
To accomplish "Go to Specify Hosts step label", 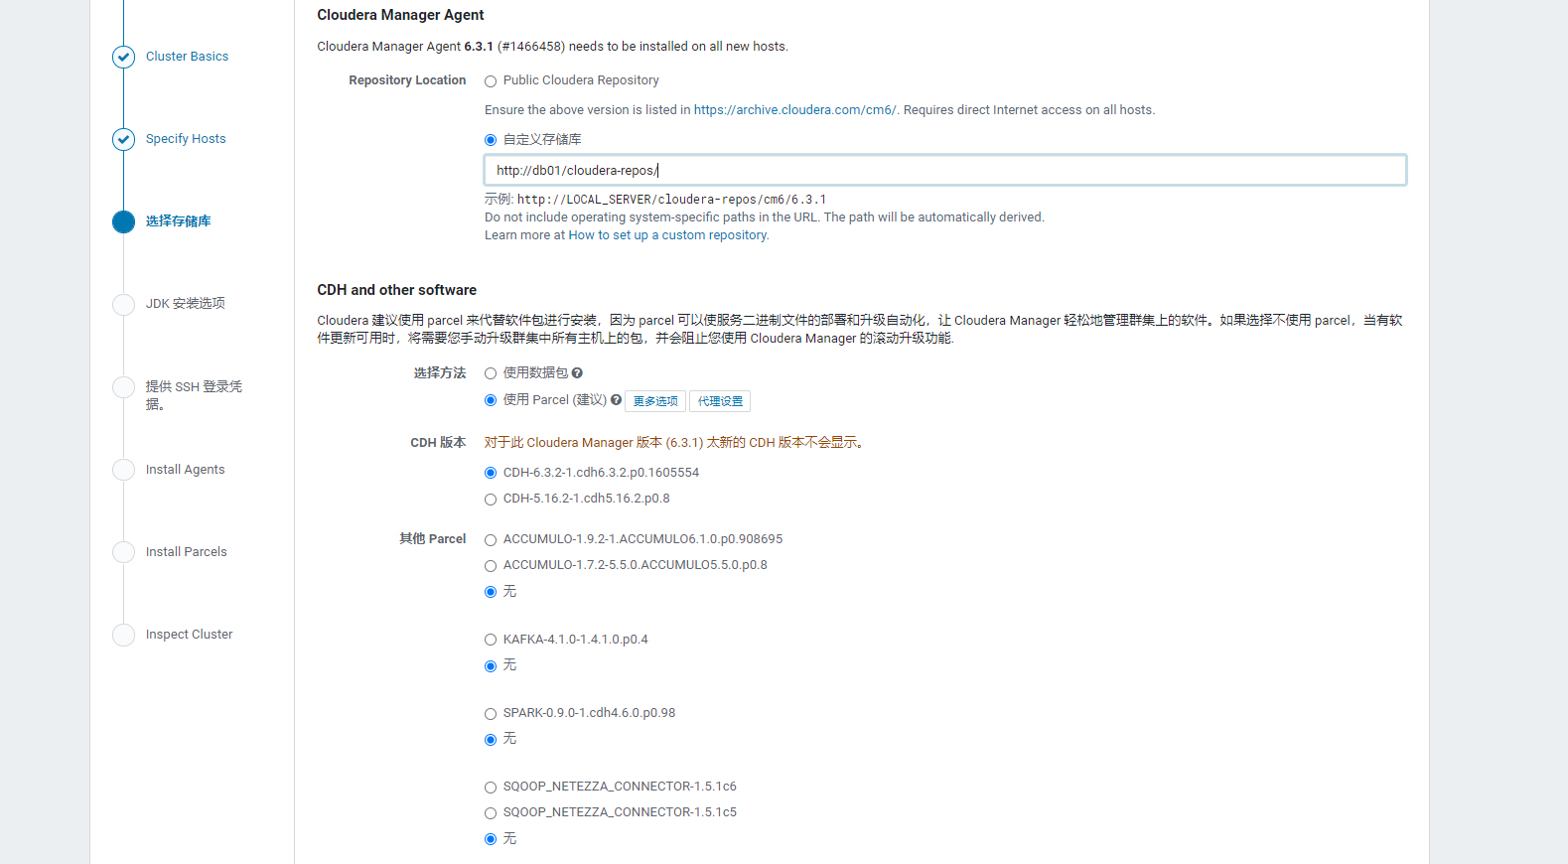I will pyautogui.click(x=186, y=139).
